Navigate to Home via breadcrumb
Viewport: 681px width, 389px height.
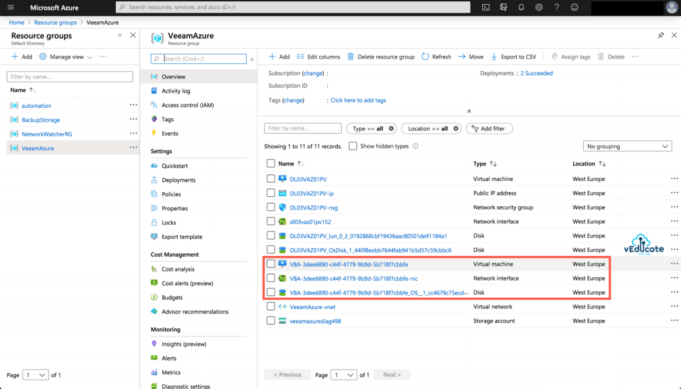pos(17,22)
